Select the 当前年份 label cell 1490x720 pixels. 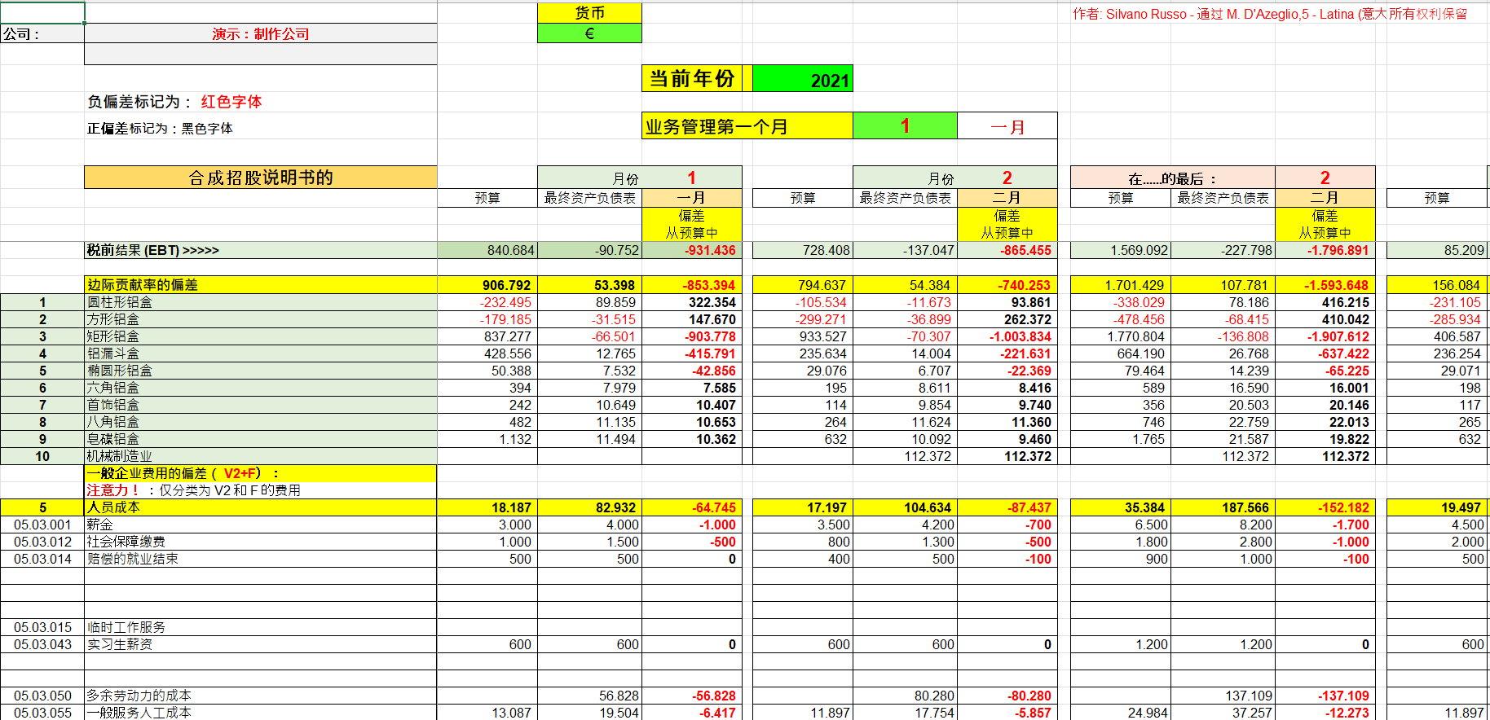tap(691, 79)
